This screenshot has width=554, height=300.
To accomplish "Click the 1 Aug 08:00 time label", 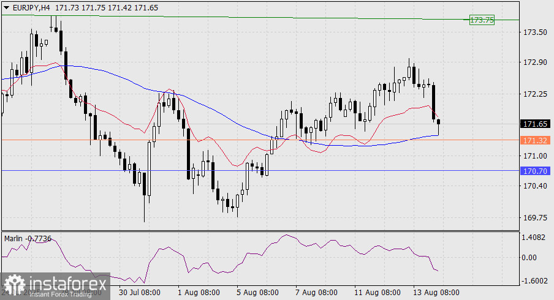I will pos(199,293).
